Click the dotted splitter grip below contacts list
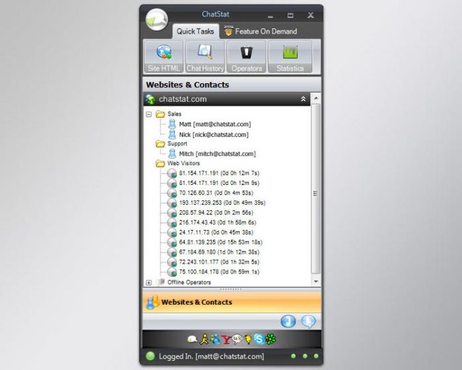Viewport: 462px width, 370px height. click(x=231, y=290)
